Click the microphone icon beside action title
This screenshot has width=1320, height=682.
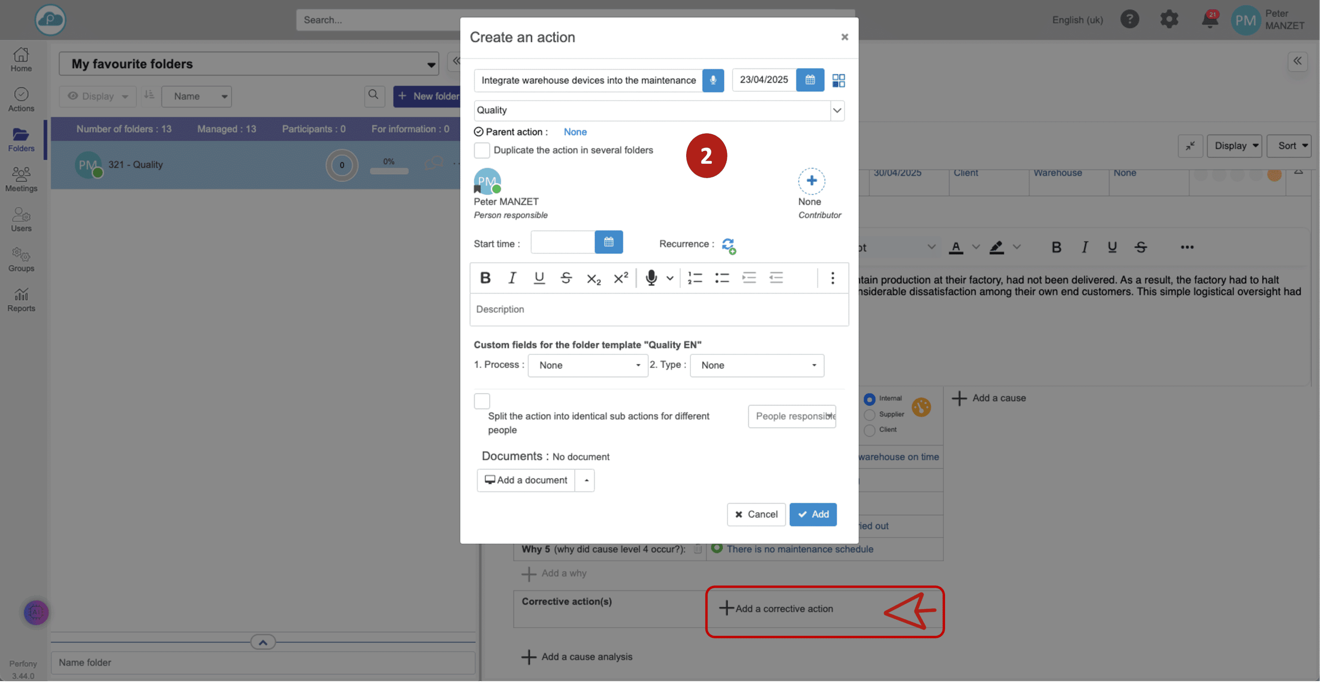[x=712, y=81]
